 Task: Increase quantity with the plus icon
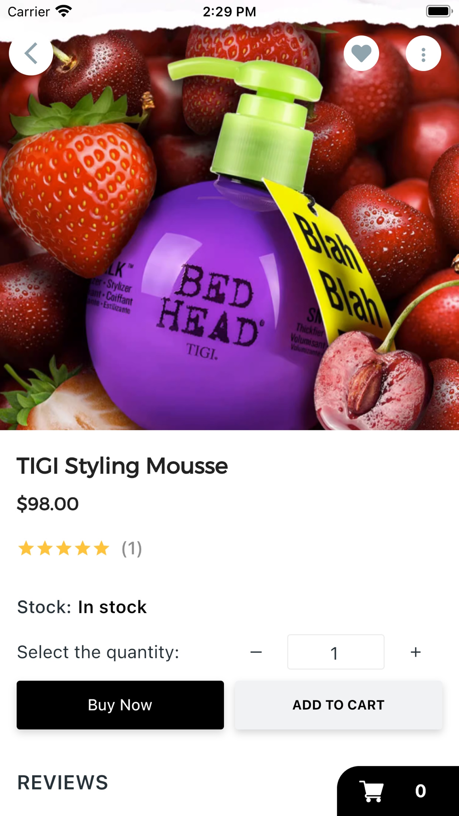(x=415, y=652)
